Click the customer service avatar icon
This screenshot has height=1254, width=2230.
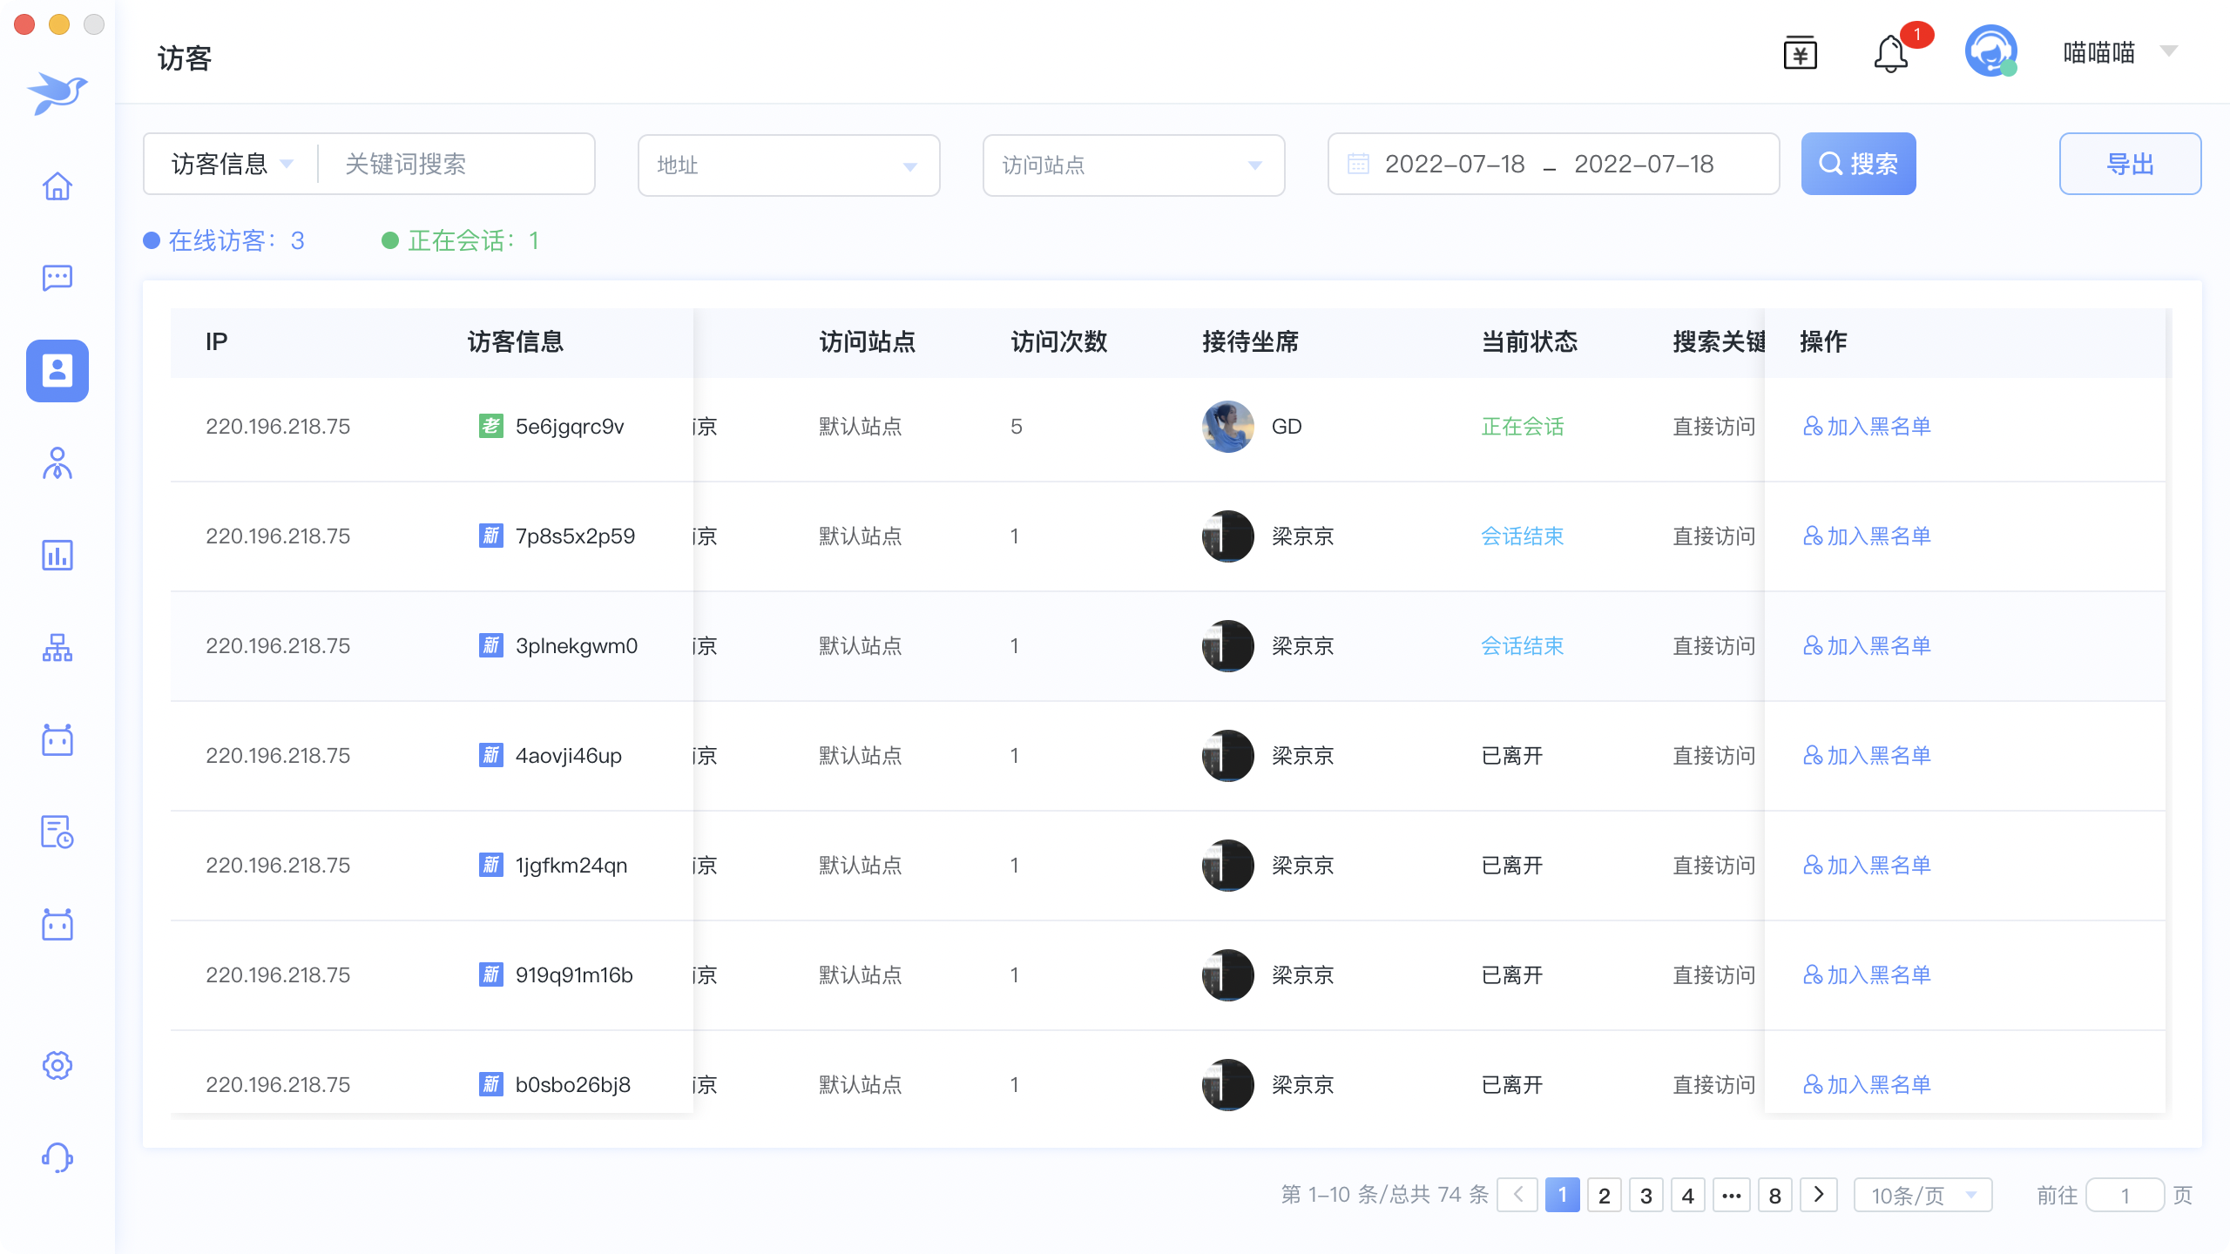(x=1990, y=52)
